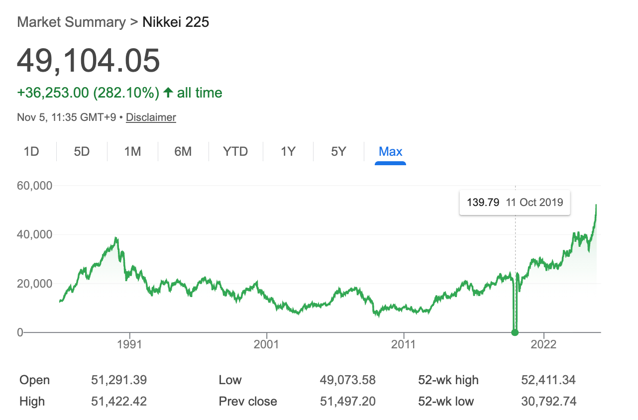Click the 49,104.05 index price
638x420 pixels.
click(x=89, y=61)
